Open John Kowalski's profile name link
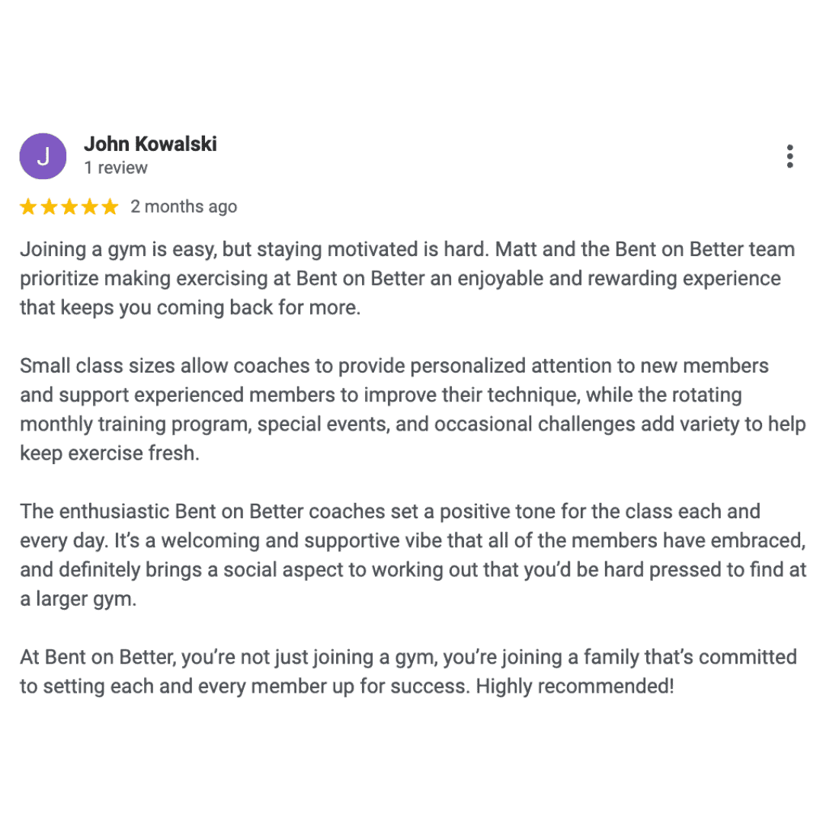The image size is (823, 823). [x=150, y=144]
